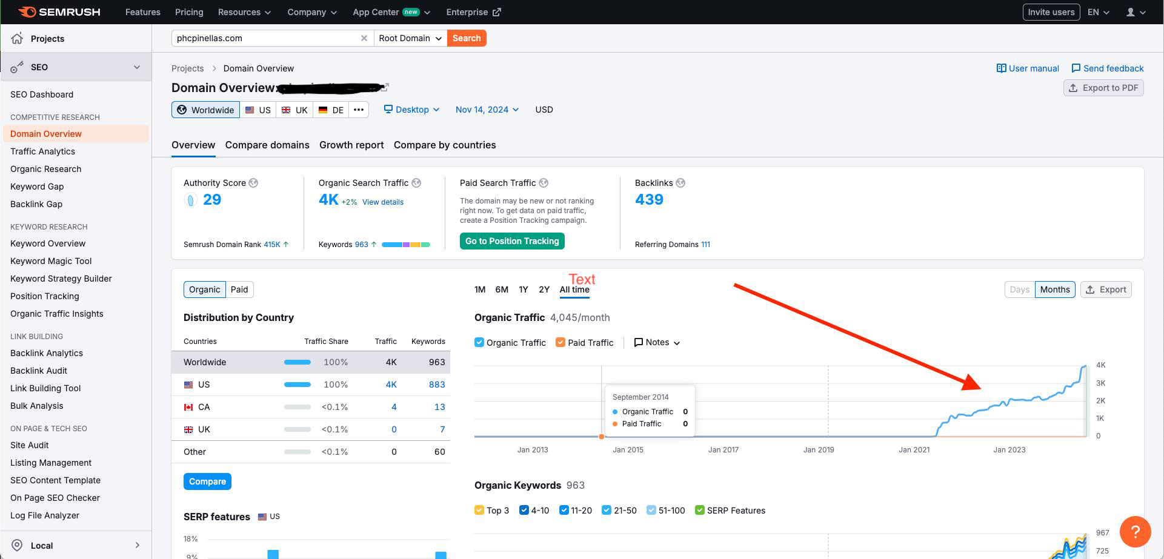Toggle 21-50 keywords checkbox

pos(607,510)
